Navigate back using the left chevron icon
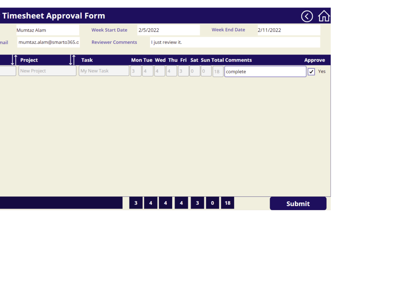 (x=307, y=16)
